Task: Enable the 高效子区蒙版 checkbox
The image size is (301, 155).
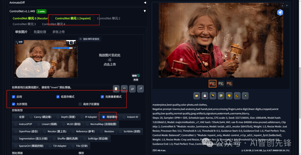Action: 80,104
